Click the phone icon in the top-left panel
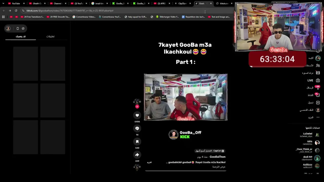Viewport: 324px width, 182px height. coord(17,29)
